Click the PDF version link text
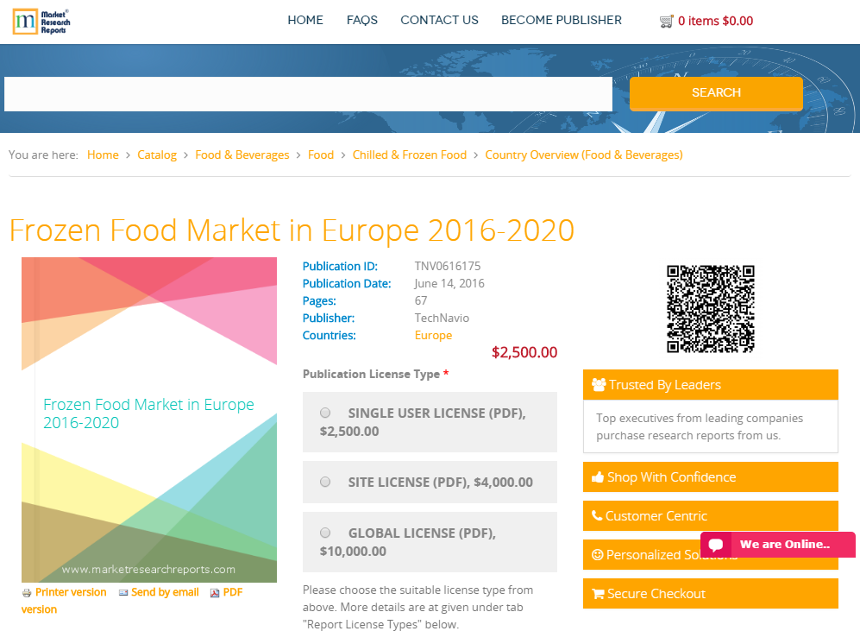Image resolution: width=860 pixels, height=631 pixels. tap(233, 592)
